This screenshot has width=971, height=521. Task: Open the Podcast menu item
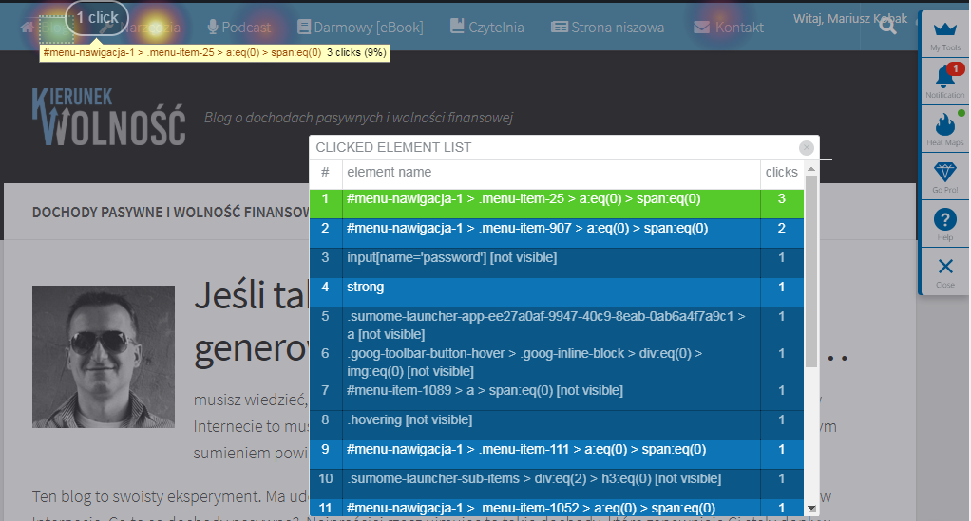pos(238,28)
